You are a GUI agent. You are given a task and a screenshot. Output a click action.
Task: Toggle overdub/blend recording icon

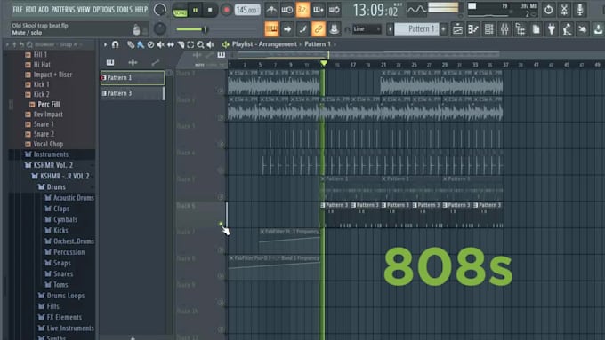pyautogui.click(x=318, y=10)
